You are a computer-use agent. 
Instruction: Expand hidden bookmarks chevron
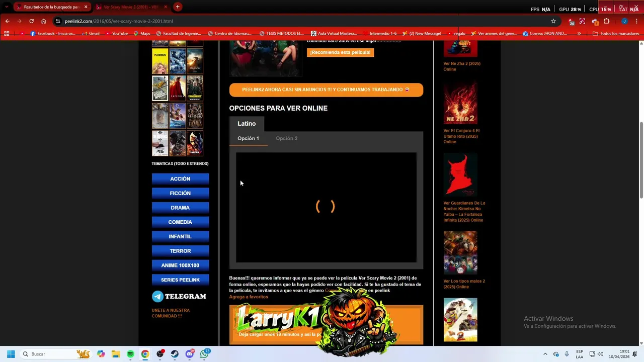pos(579,34)
